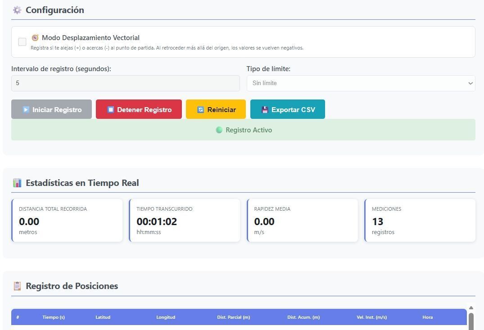Click the Rapidez Media label
484x330 pixels.
tap(272, 209)
